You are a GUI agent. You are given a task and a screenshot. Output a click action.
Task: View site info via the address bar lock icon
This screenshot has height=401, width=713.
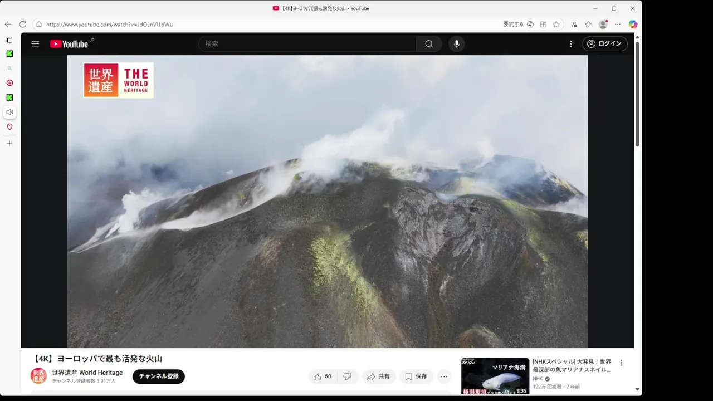coord(39,25)
